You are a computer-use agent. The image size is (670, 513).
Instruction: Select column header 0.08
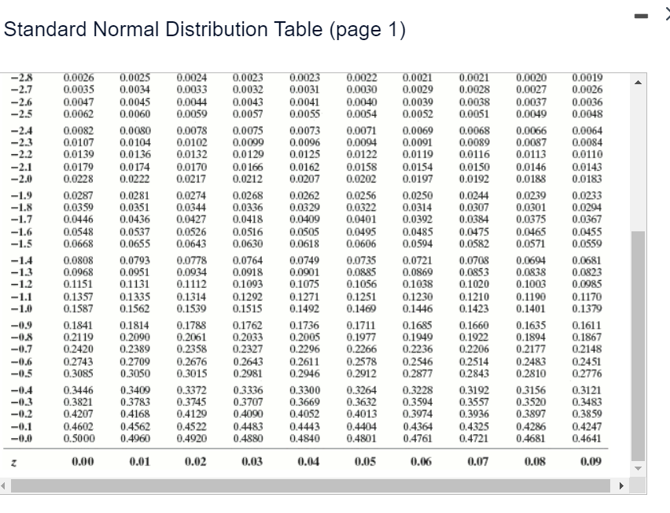[535, 462]
